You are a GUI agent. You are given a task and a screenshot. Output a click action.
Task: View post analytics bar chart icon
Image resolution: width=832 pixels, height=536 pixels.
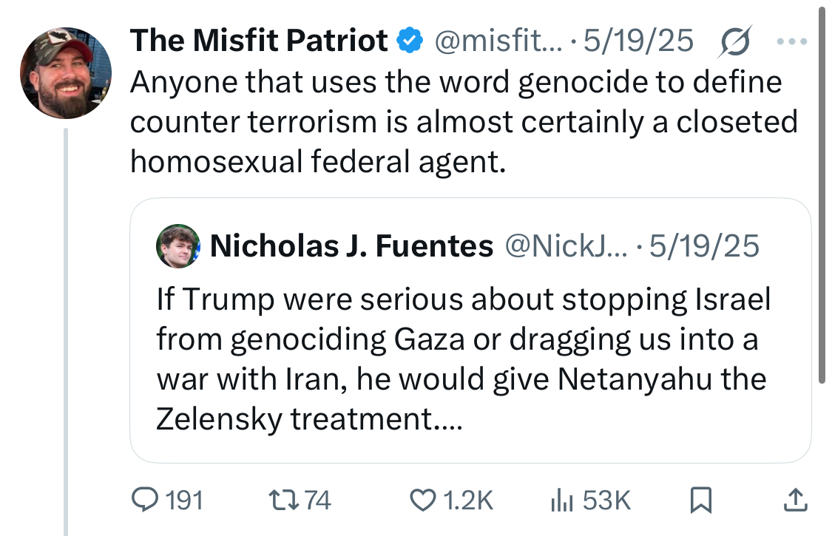point(561,501)
